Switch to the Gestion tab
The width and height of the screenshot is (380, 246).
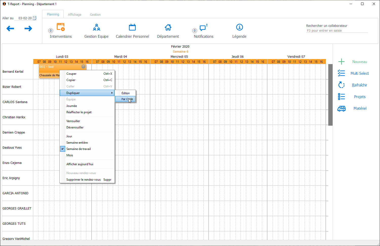tap(95, 15)
